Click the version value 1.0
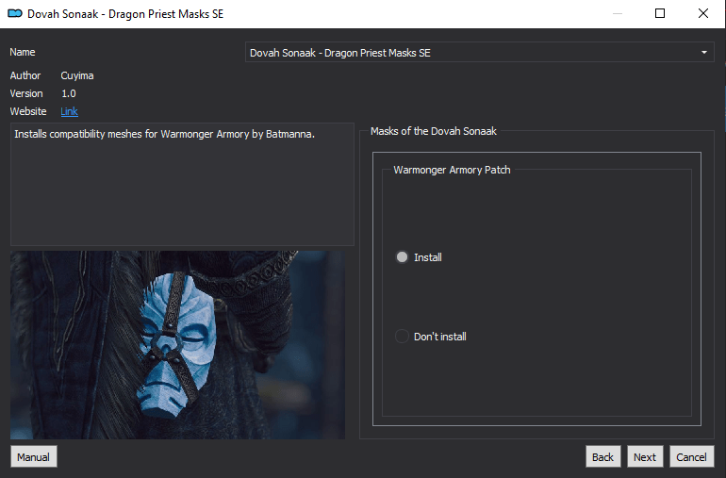The width and height of the screenshot is (726, 478). pos(69,93)
